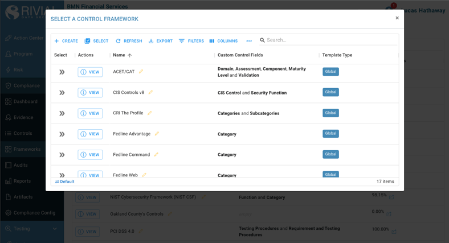Viewport: 449px width, 243px height.
Task: Click the Default view link
Action: pyautogui.click(x=65, y=182)
